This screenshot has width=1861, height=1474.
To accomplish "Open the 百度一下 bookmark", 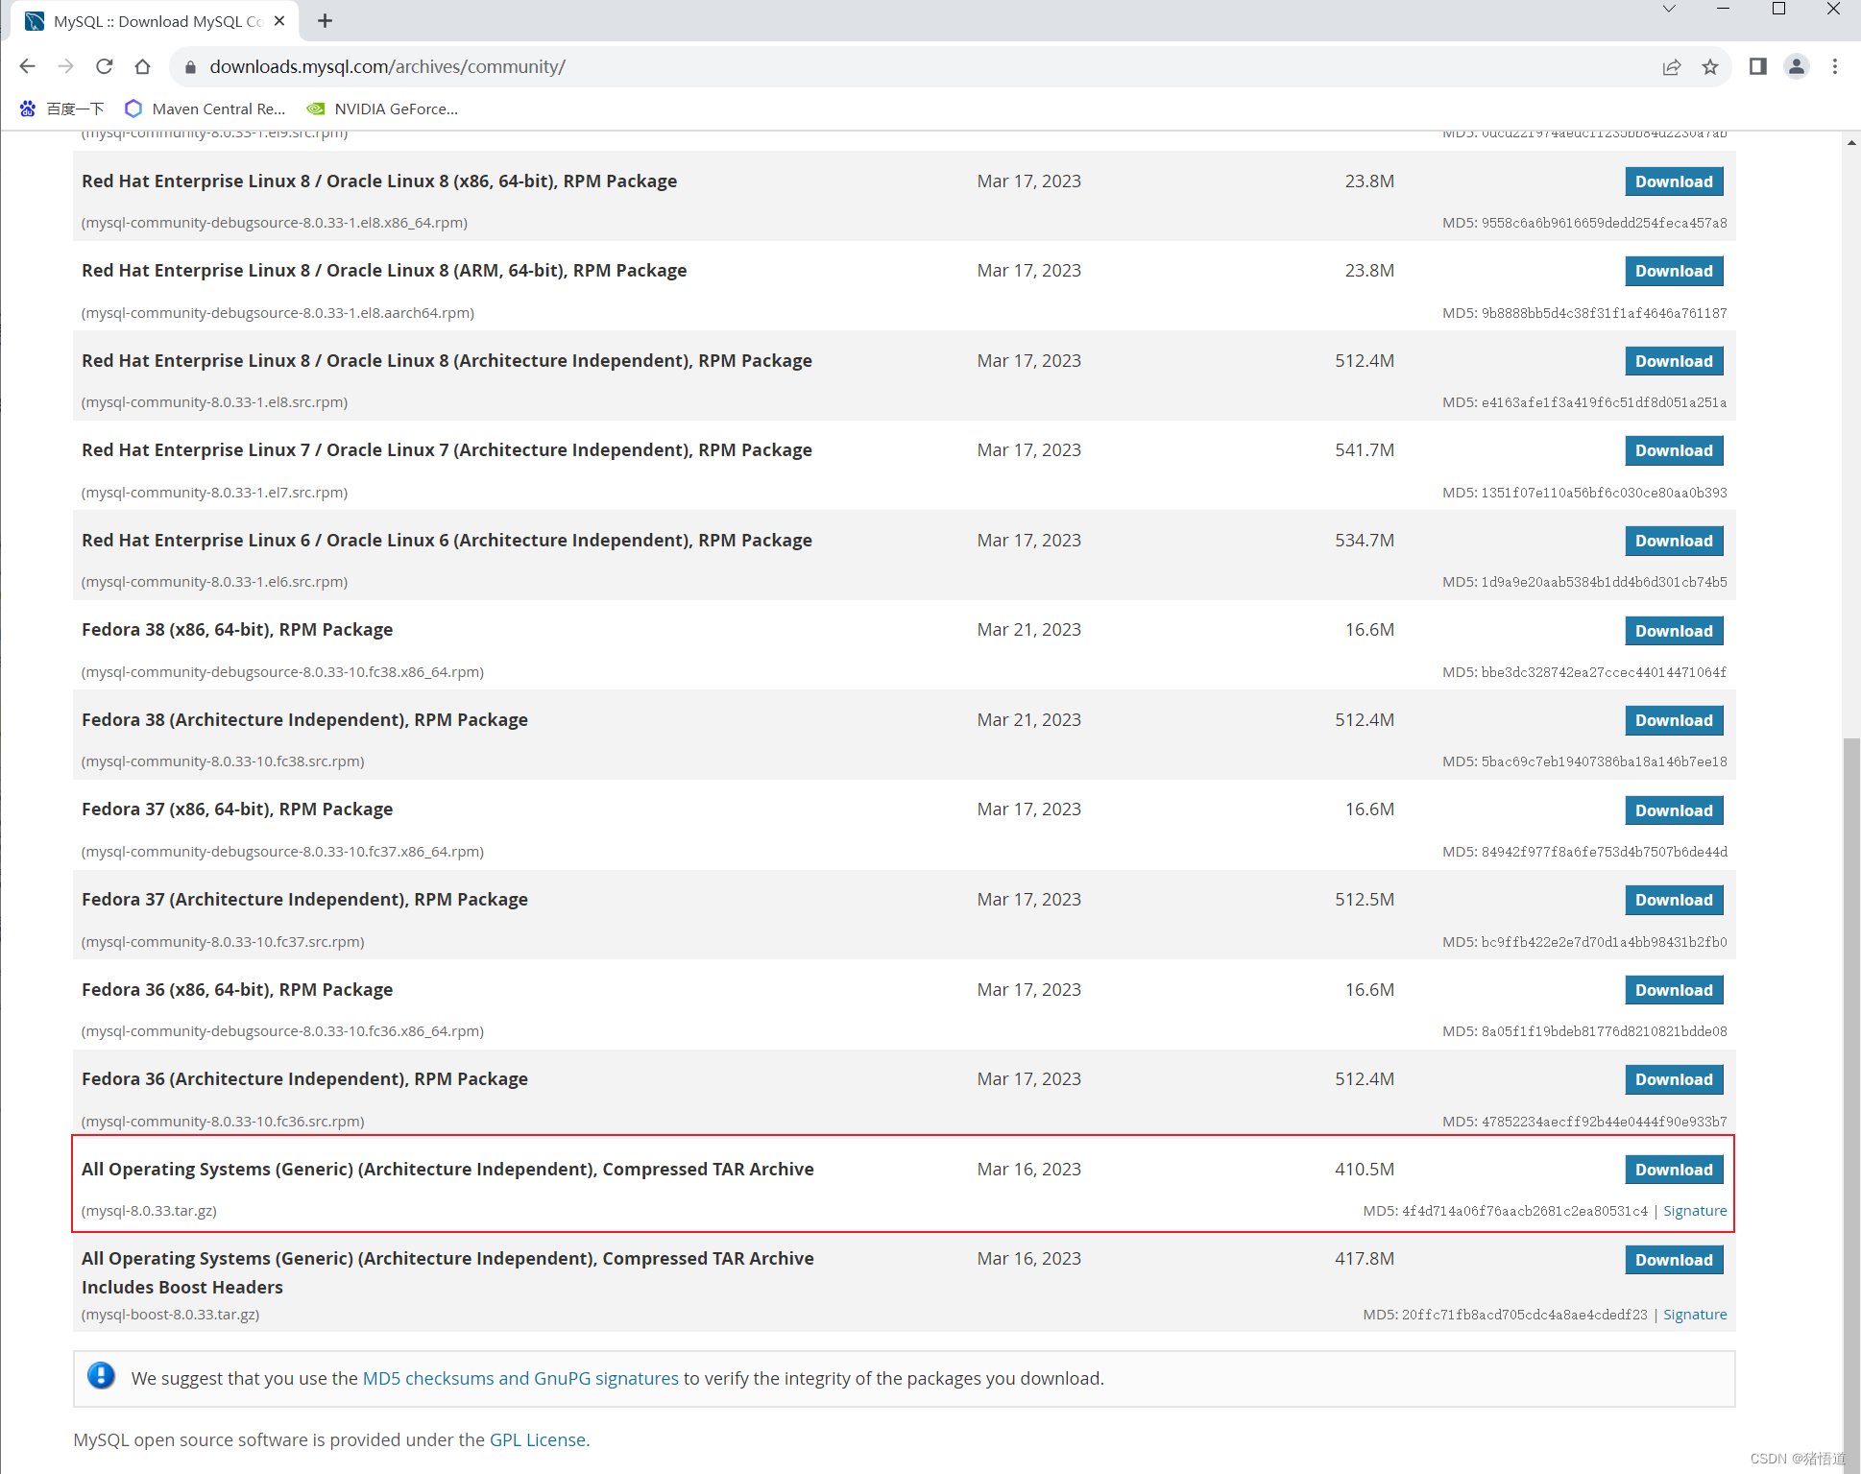I will point(61,109).
